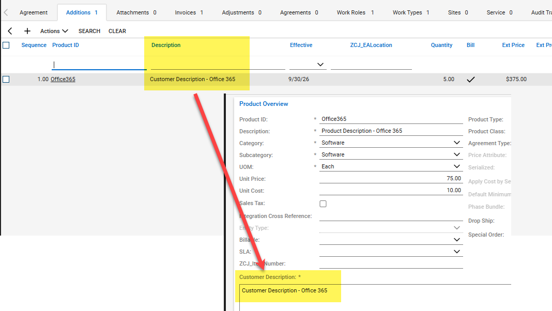Sort by ZCJ_EALocation column header
552x311 pixels.
coord(371,45)
